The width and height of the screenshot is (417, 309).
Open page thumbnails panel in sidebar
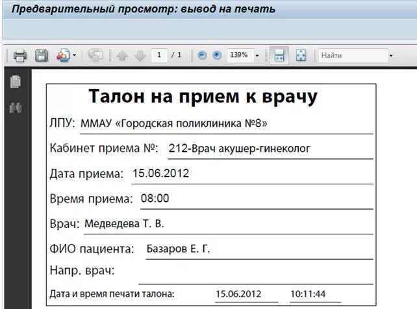tap(16, 81)
